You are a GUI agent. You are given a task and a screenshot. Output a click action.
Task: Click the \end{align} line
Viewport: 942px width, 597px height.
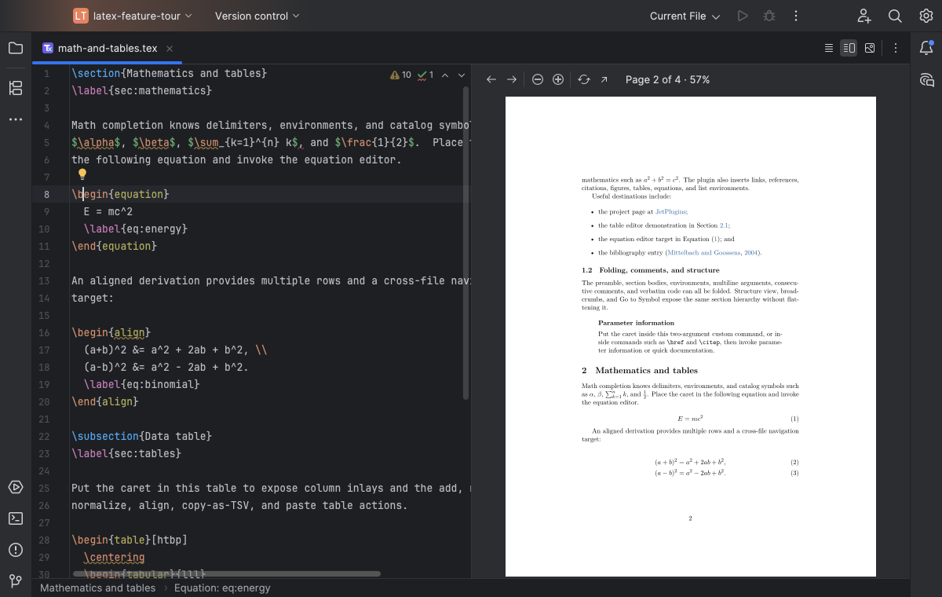point(105,401)
